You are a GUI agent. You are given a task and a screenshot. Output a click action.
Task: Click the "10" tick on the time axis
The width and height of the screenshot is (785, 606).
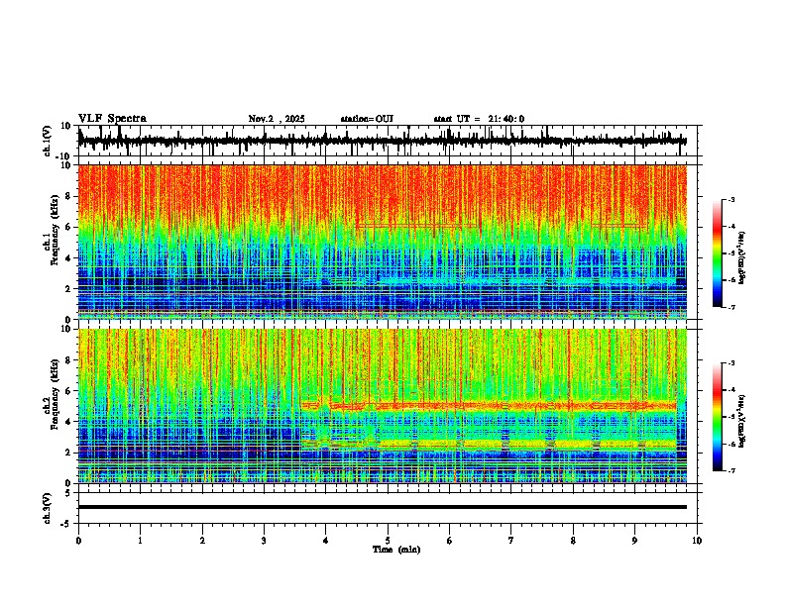pyautogui.click(x=697, y=541)
